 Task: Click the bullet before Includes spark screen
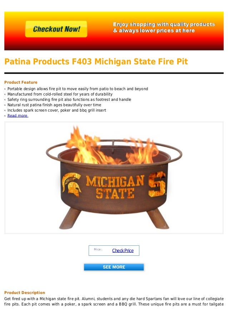click(x=5, y=111)
